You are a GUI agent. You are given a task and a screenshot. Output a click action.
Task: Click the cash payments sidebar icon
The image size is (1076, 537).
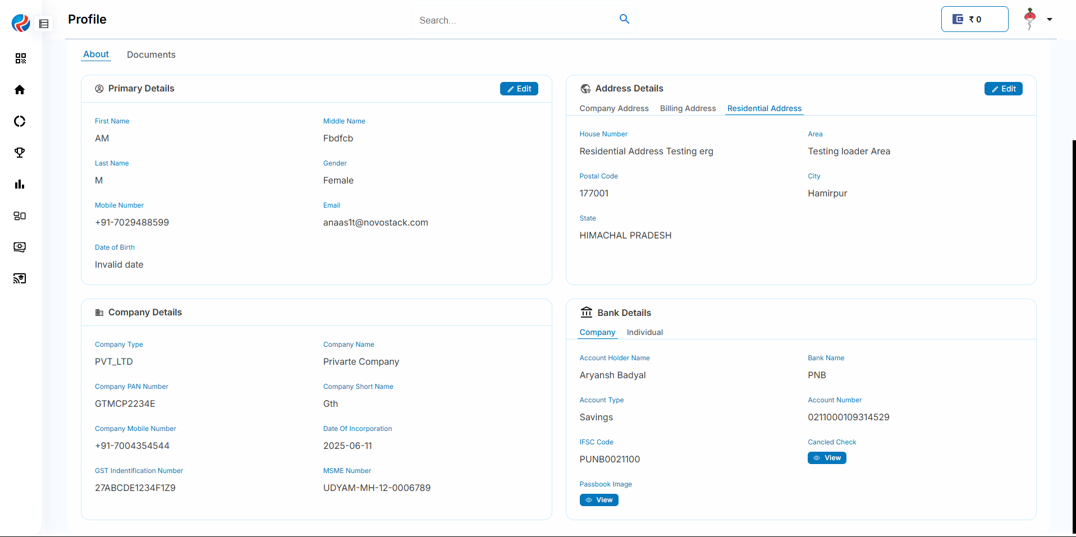coord(20,247)
